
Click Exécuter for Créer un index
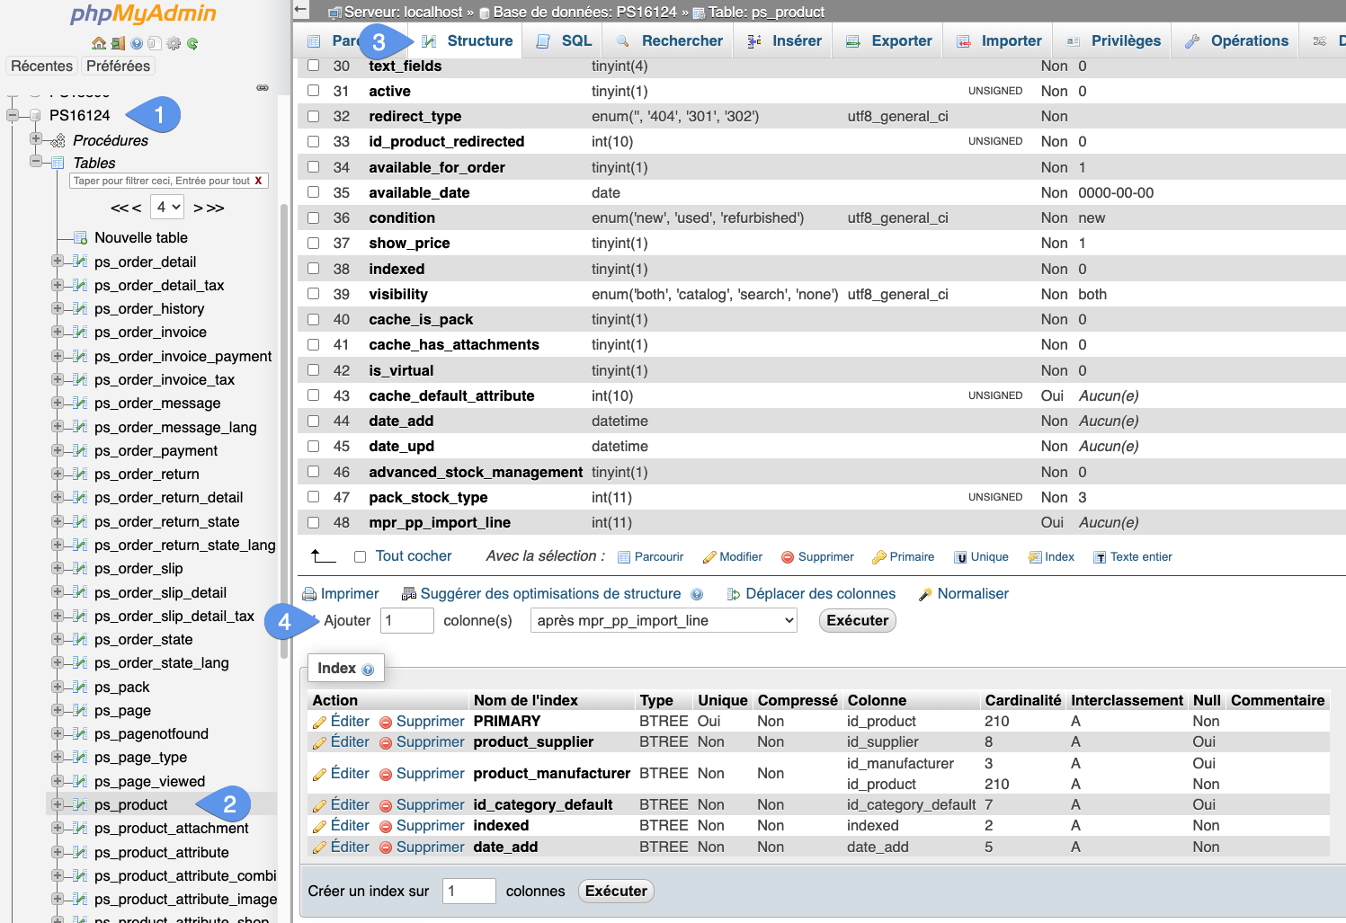click(616, 892)
